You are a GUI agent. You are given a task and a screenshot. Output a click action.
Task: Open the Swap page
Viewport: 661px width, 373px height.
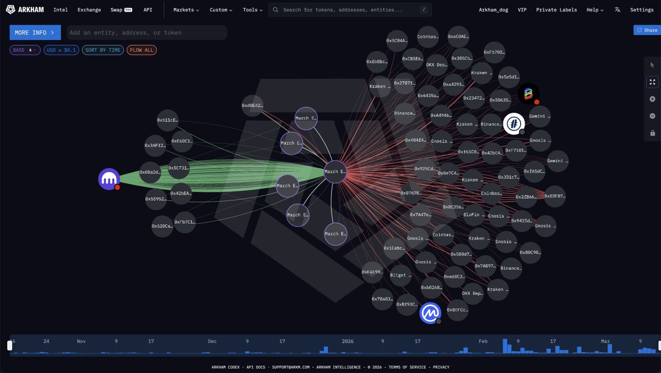coord(121,10)
